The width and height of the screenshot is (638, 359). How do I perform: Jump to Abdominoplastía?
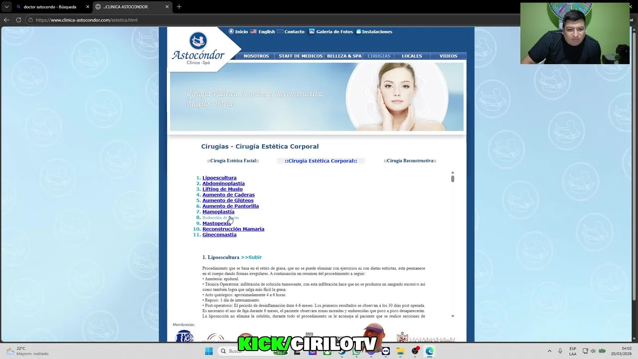point(223,183)
